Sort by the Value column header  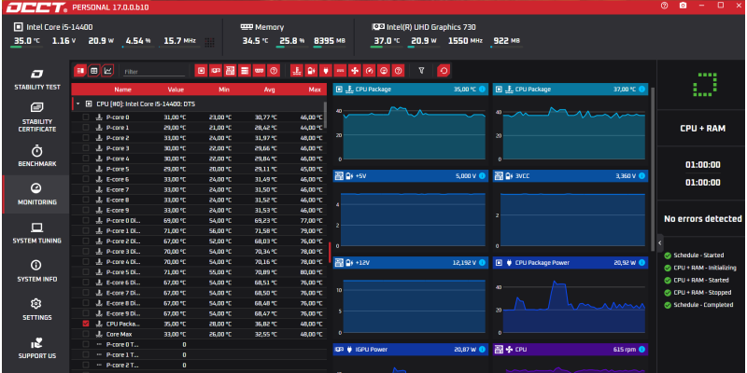pos(176,90)
